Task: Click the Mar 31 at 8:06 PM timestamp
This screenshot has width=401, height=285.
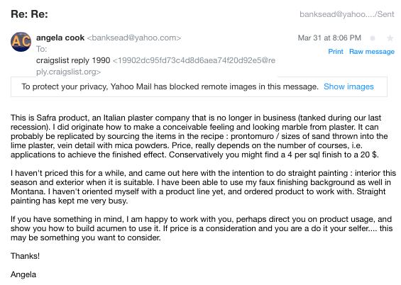Action: point(329,38)
